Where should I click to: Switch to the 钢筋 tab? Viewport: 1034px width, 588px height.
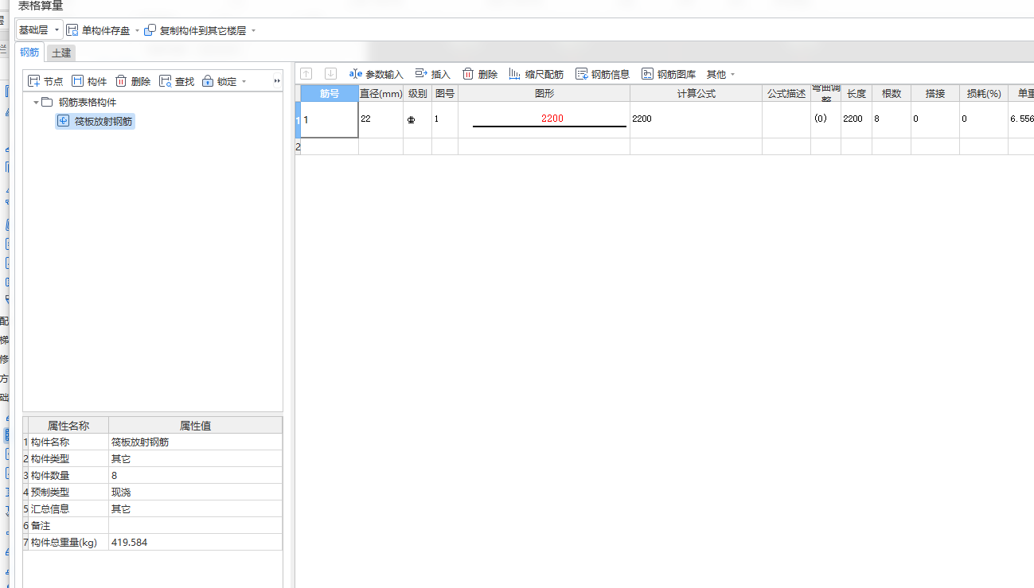[x=29, y=53]
